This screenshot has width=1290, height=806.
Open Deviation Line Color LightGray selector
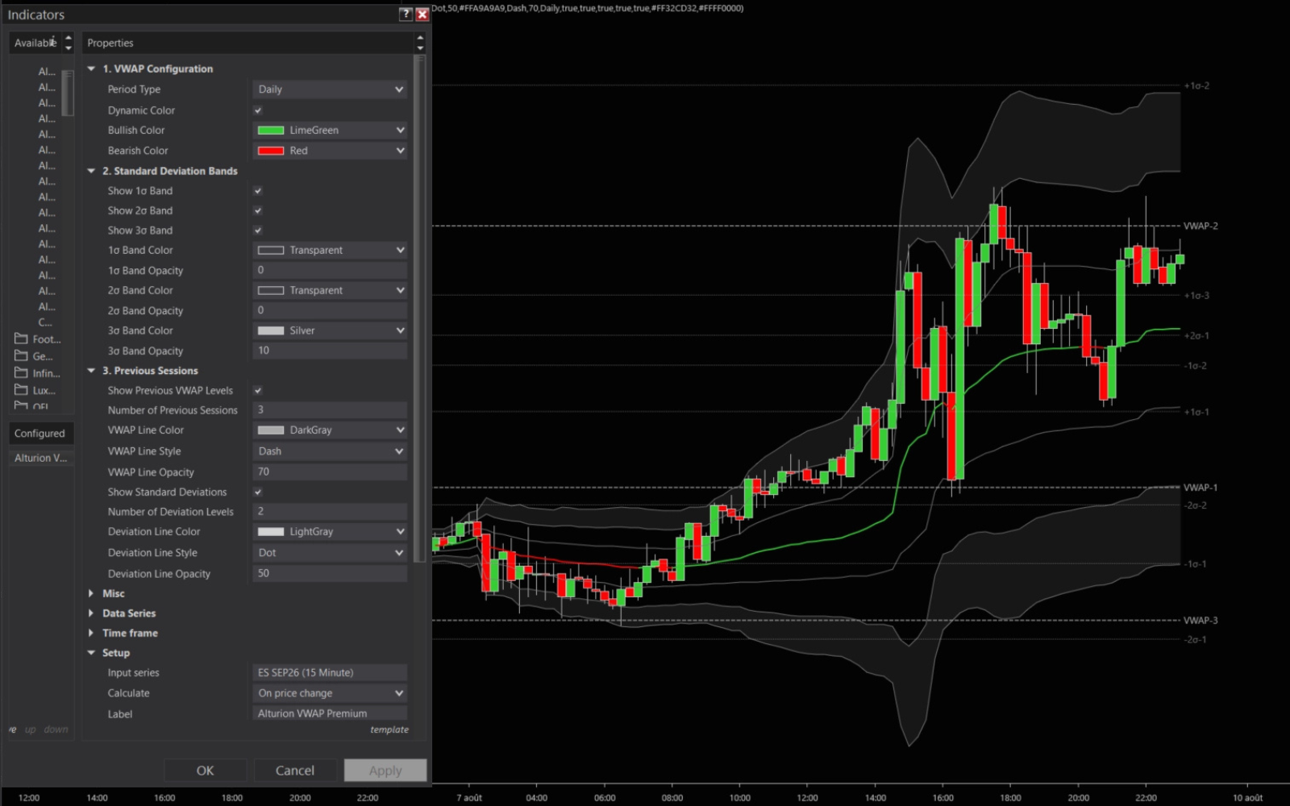coord(330,532)
